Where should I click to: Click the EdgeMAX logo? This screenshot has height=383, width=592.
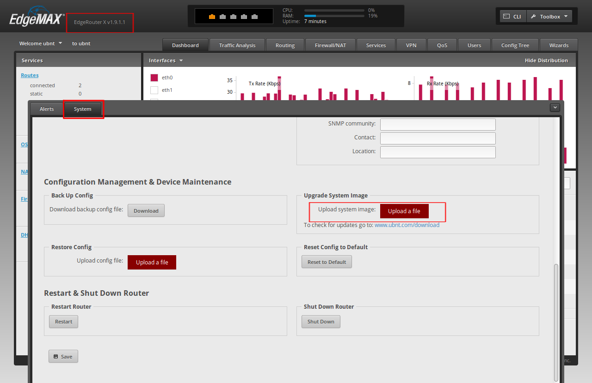coord(37,18)
